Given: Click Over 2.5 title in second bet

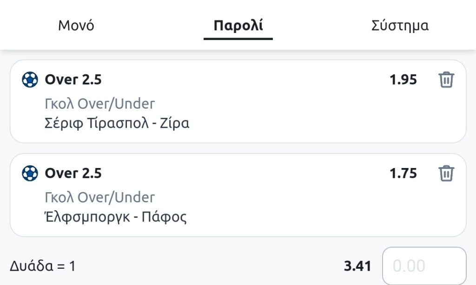Looking at the screenshot, I should [73, 174].
